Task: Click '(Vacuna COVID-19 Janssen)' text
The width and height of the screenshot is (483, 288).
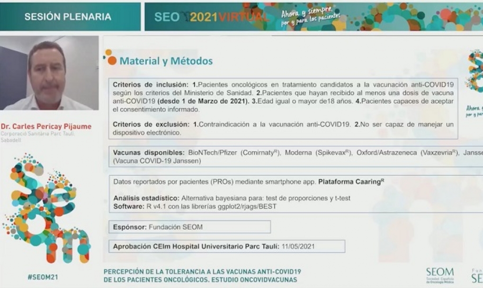Action: (157, 161)
